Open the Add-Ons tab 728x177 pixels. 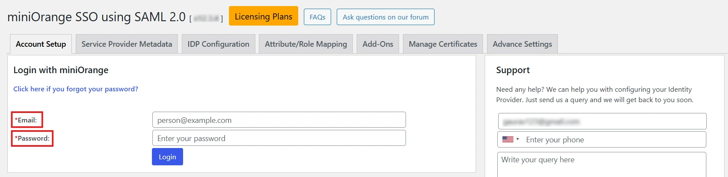[377, 44]
